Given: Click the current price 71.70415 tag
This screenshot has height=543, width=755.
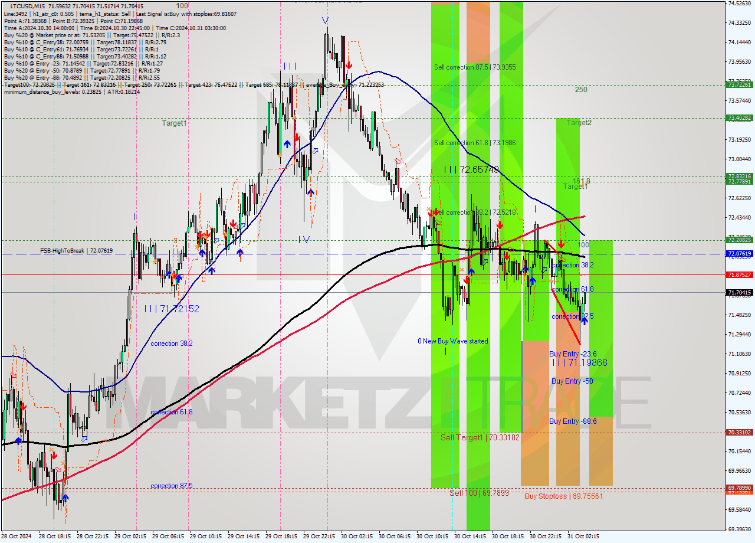Looking at the screenshot, I should pos(739,292).
